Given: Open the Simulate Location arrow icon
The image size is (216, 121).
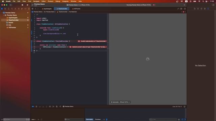Looking at the screenshot, I should click(60, 107).
